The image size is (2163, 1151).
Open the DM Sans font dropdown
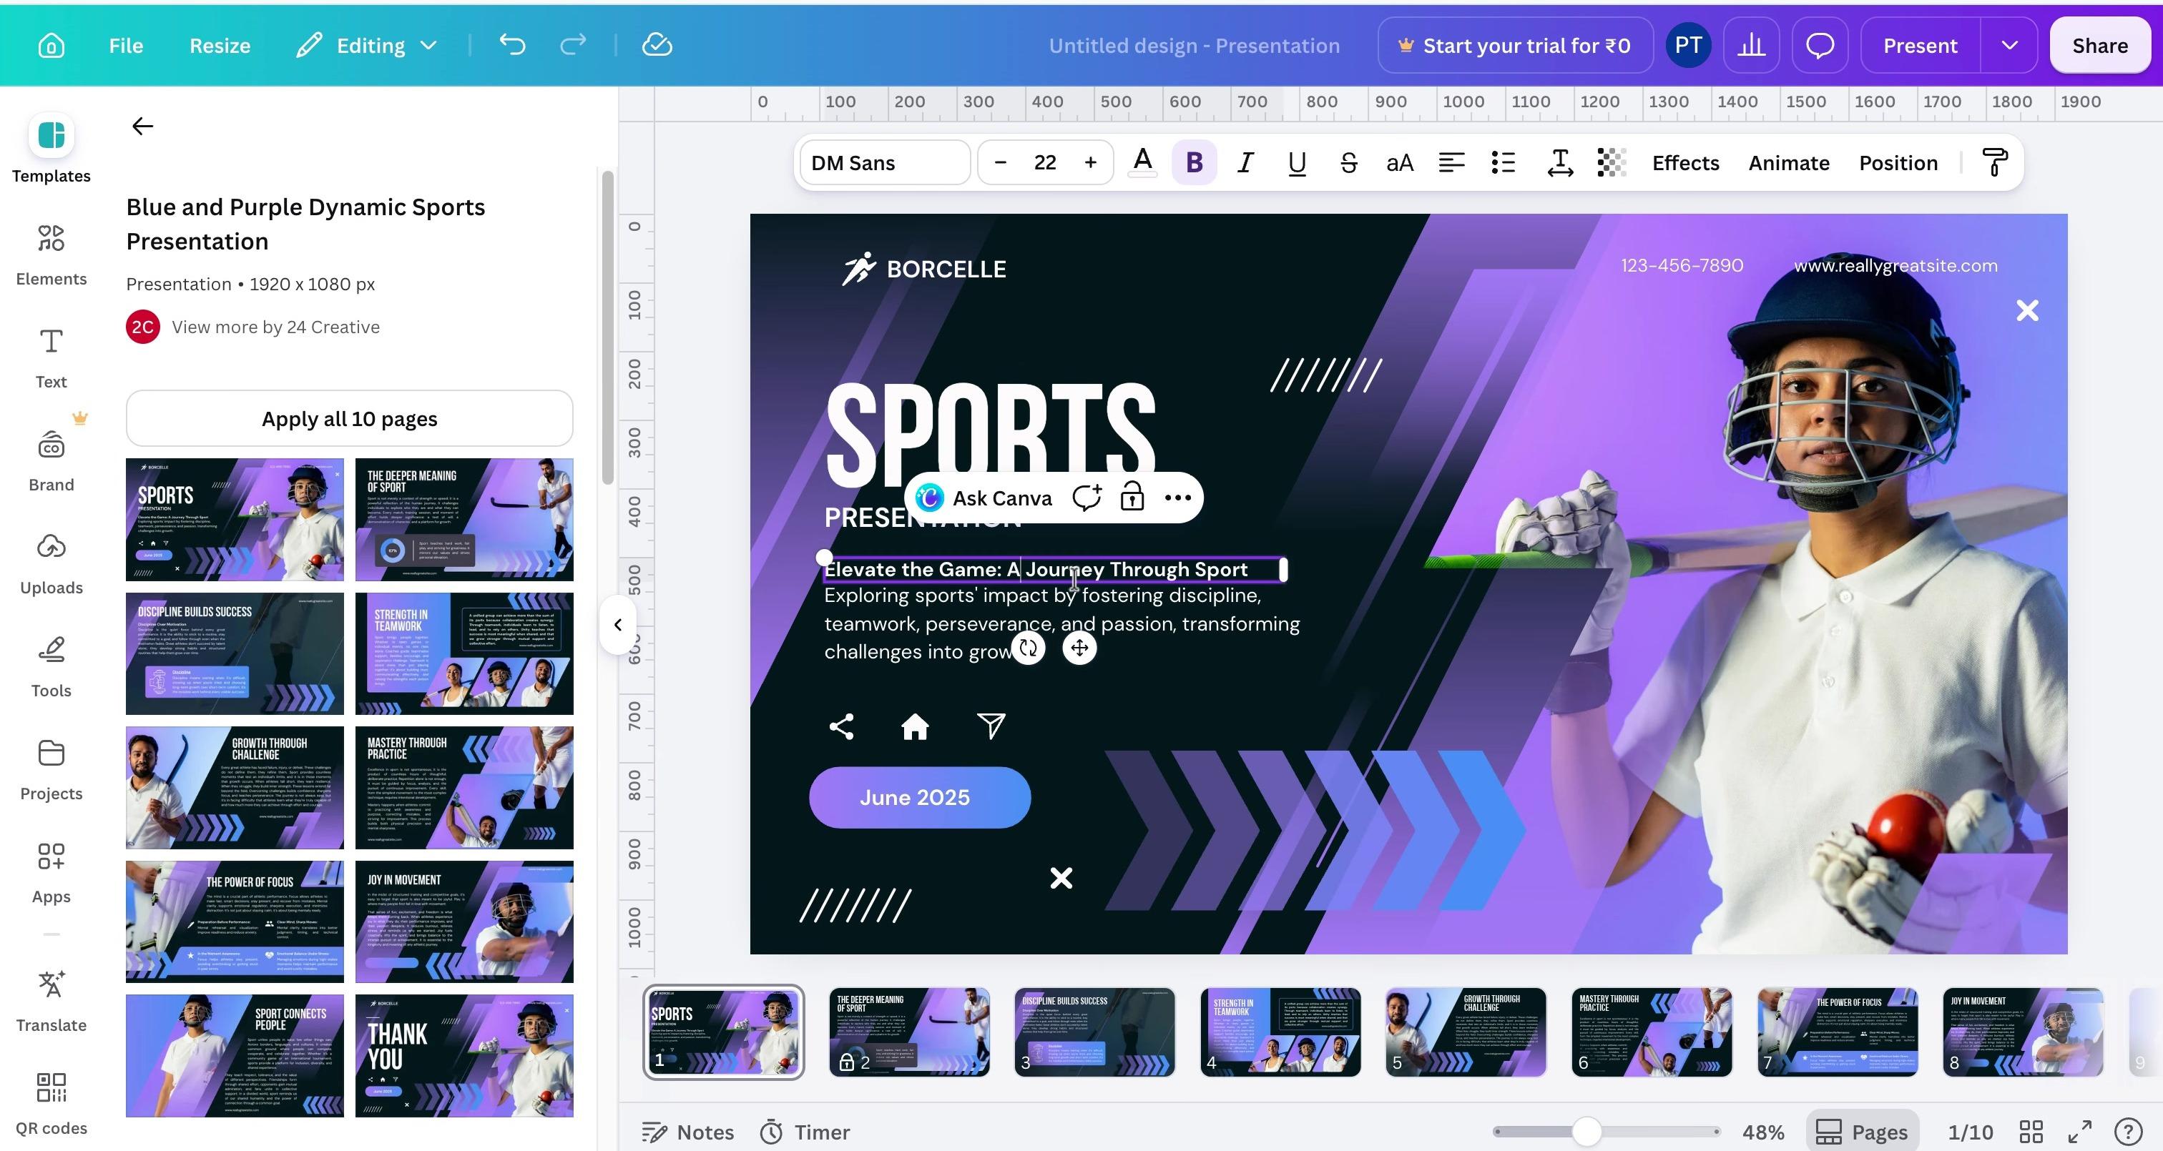click(x=884, y=163)
